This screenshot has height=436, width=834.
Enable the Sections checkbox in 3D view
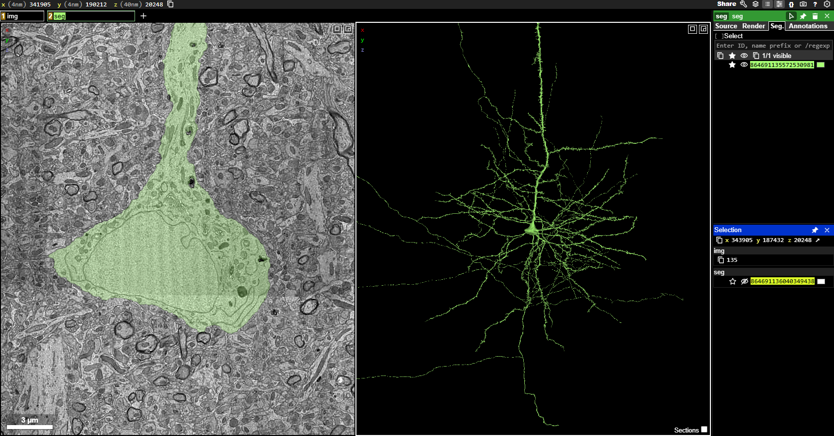[704, 430]
